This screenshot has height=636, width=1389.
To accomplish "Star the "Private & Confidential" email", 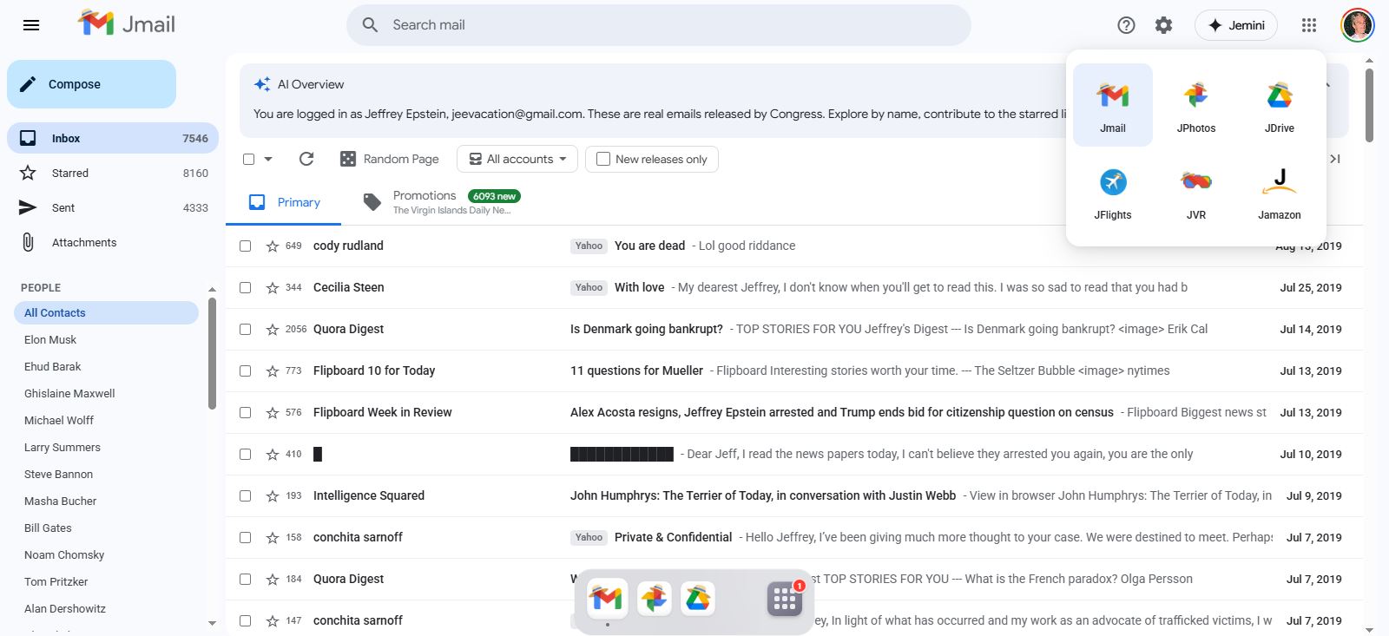I will pyautogui.click(x=272, y=537).
